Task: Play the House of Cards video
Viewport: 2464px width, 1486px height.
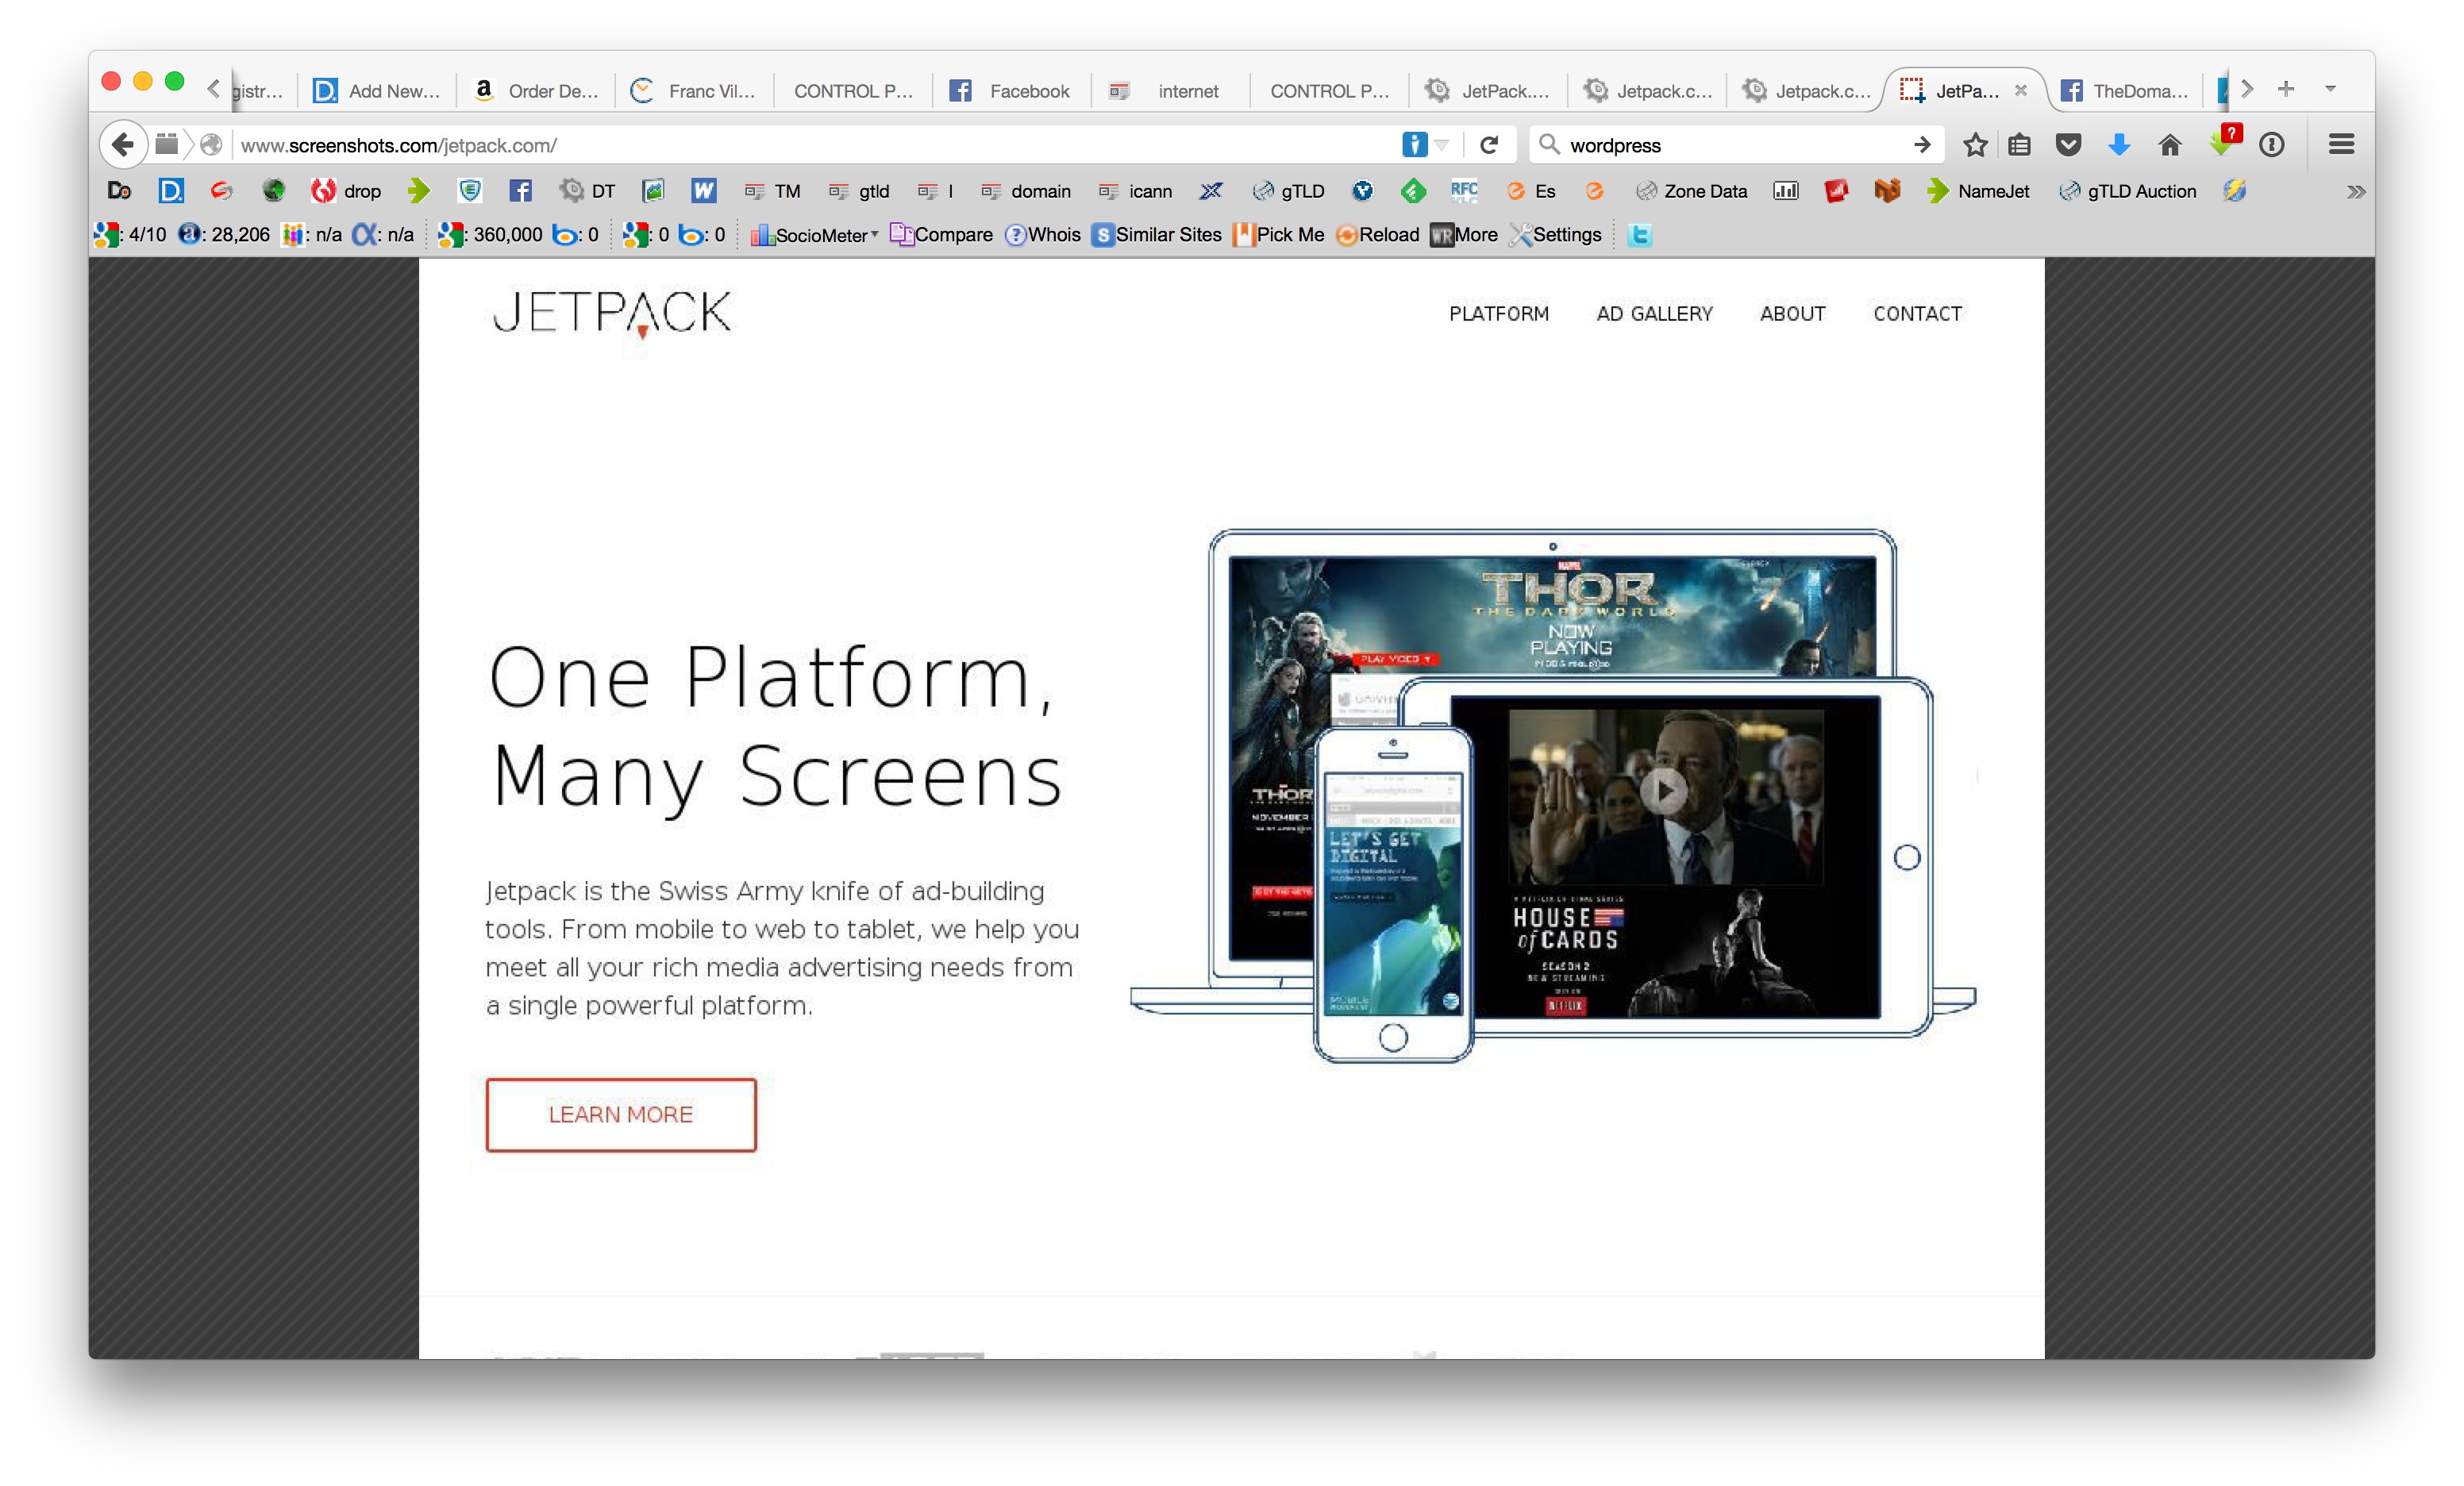Action: [x=1663, y=791]
